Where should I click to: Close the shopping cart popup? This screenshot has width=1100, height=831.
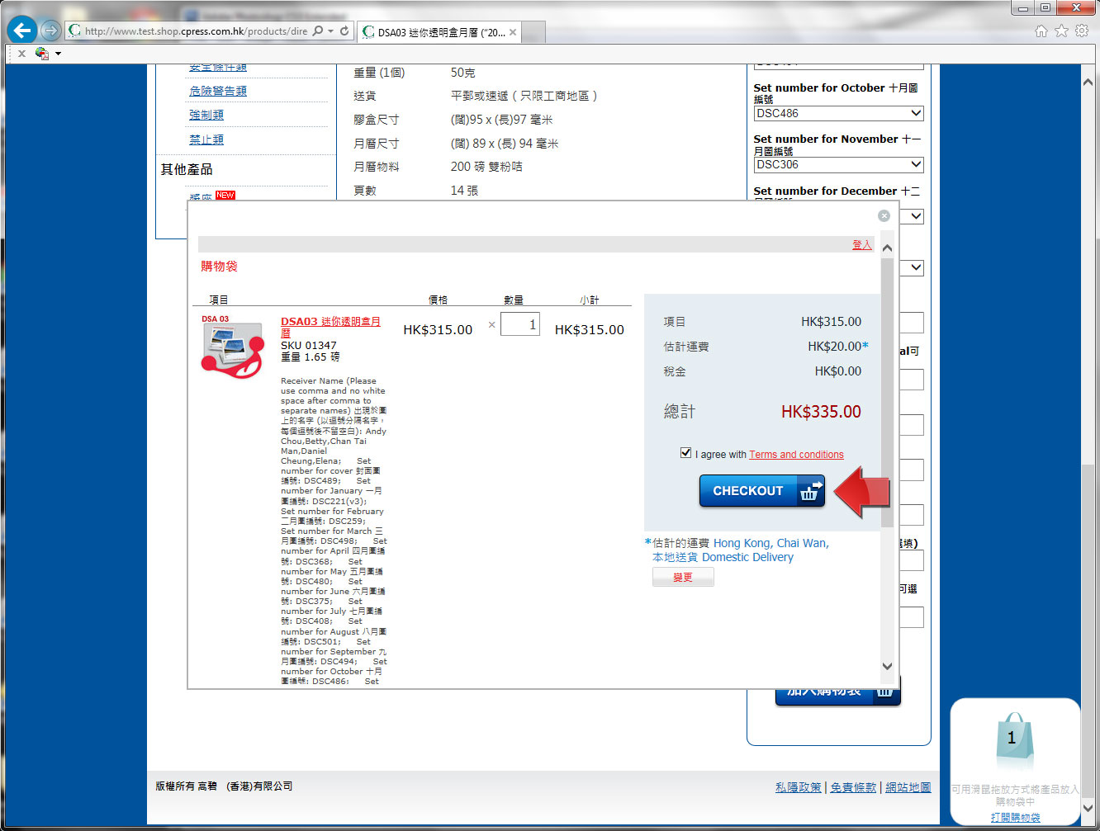(x=884, y=215)
